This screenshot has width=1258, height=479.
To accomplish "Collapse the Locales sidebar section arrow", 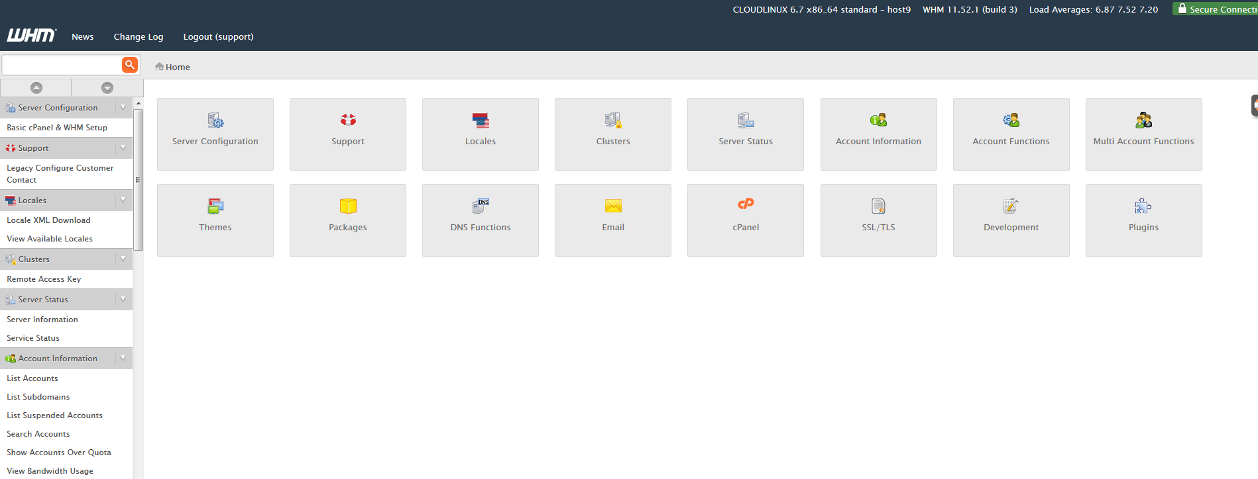I will [x=123, y=200].
